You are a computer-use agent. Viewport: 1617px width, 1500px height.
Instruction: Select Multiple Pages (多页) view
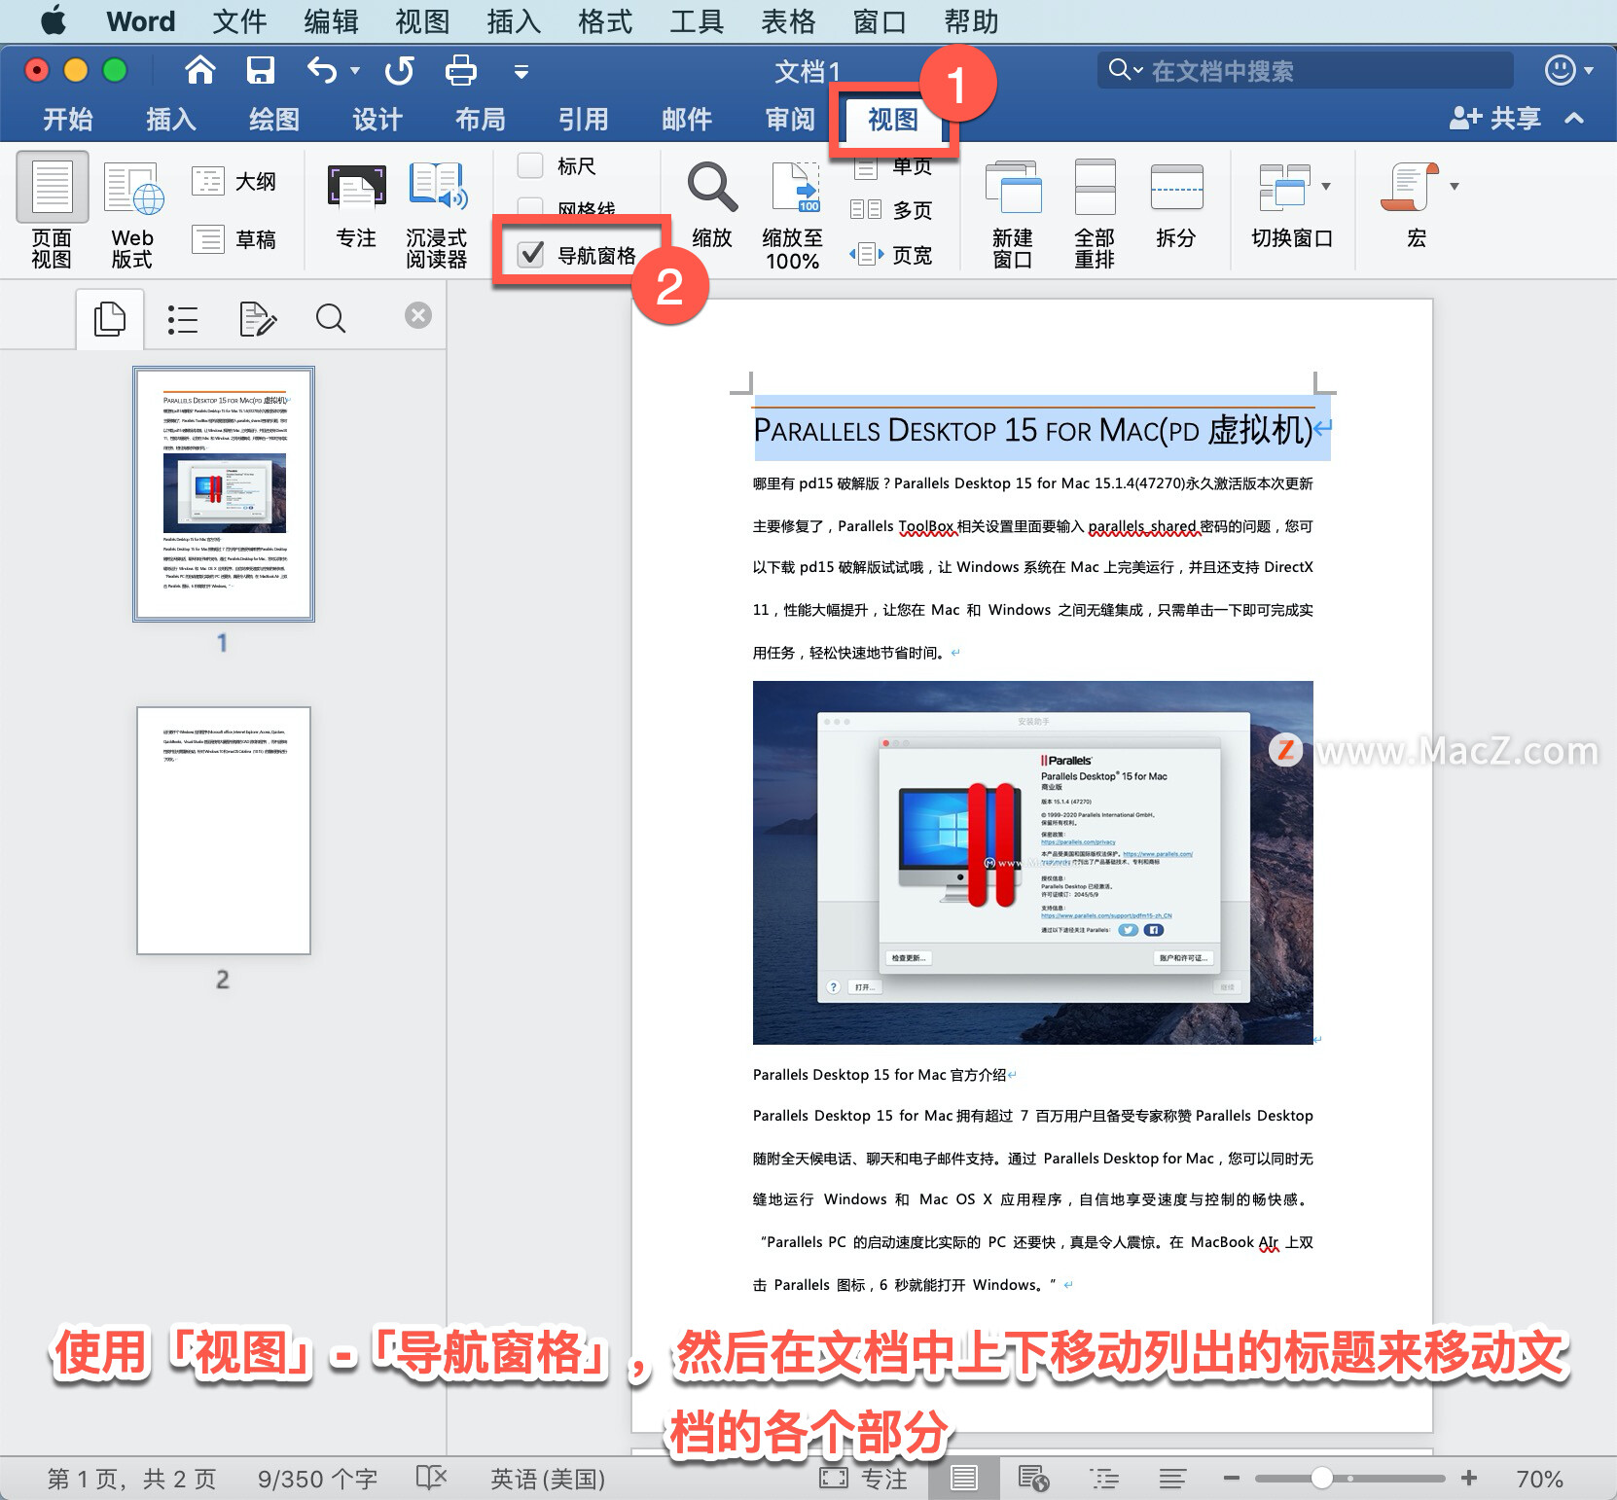(892, 210)
